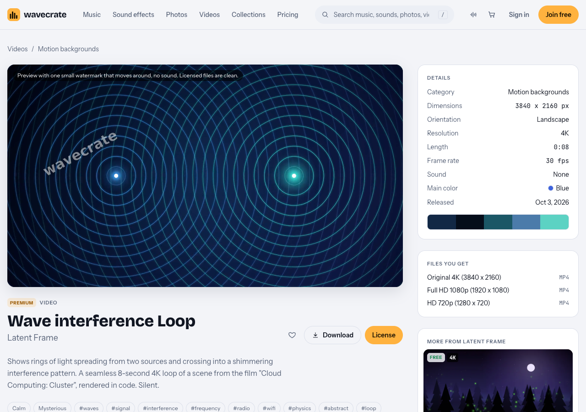Add video to favorites with heart icon

pyautogui.click(x=292, y=335)
